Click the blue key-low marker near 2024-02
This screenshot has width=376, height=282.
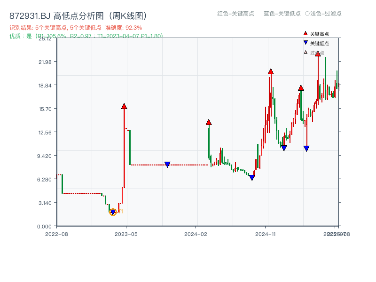click(167, 164)
